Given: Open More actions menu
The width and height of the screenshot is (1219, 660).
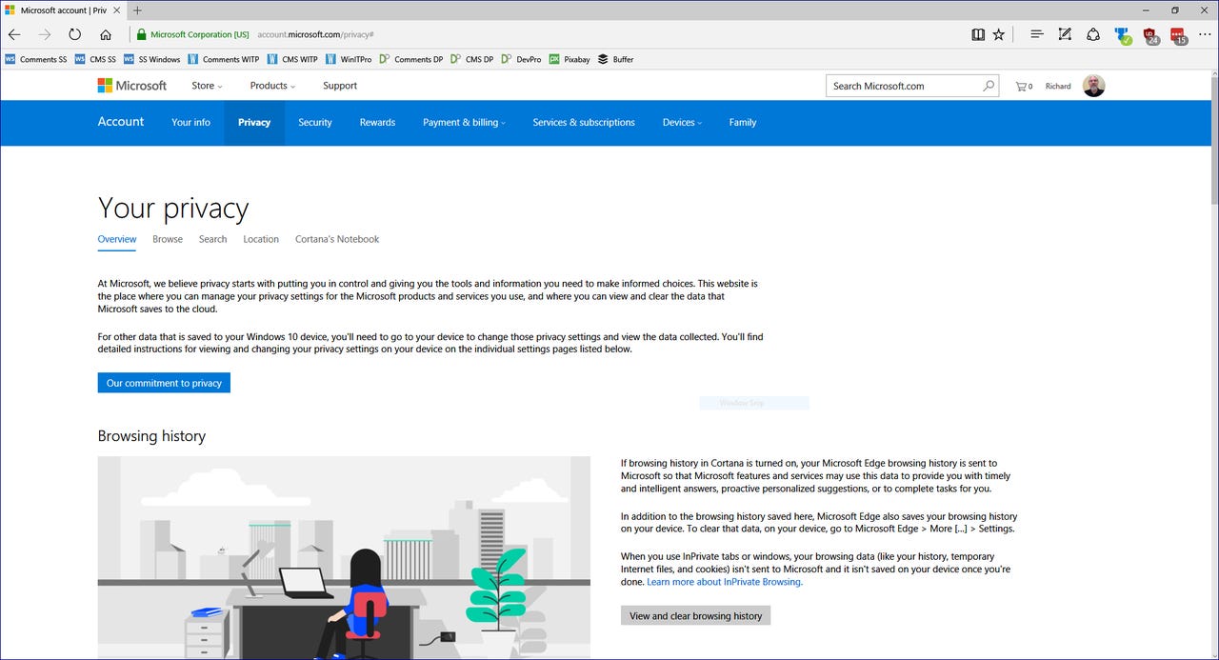Looking at the screenshot, I should tap(1204, 33).
